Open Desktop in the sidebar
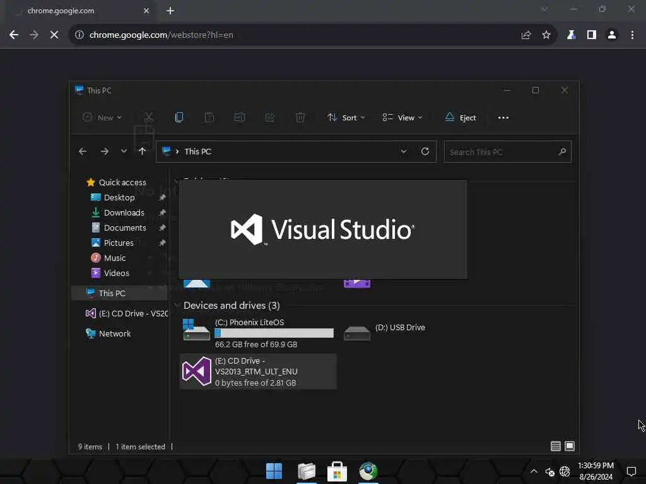Screen dimensions: 646x484 tap(113, 197)
